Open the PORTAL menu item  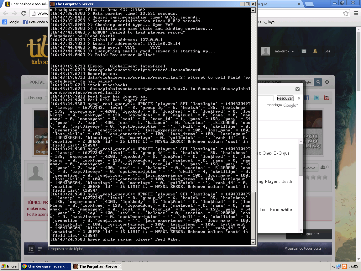[37, 82]
